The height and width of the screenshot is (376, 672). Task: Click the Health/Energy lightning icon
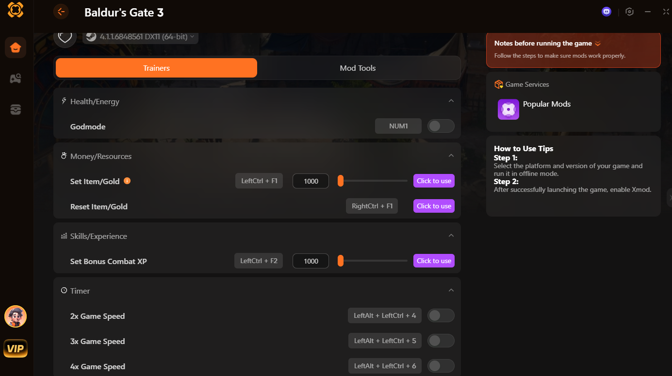click(x=64, y=101)
